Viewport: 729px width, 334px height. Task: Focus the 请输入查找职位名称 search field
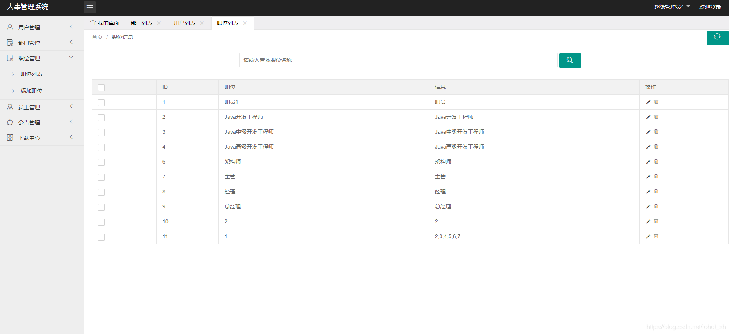coord(398,60)
